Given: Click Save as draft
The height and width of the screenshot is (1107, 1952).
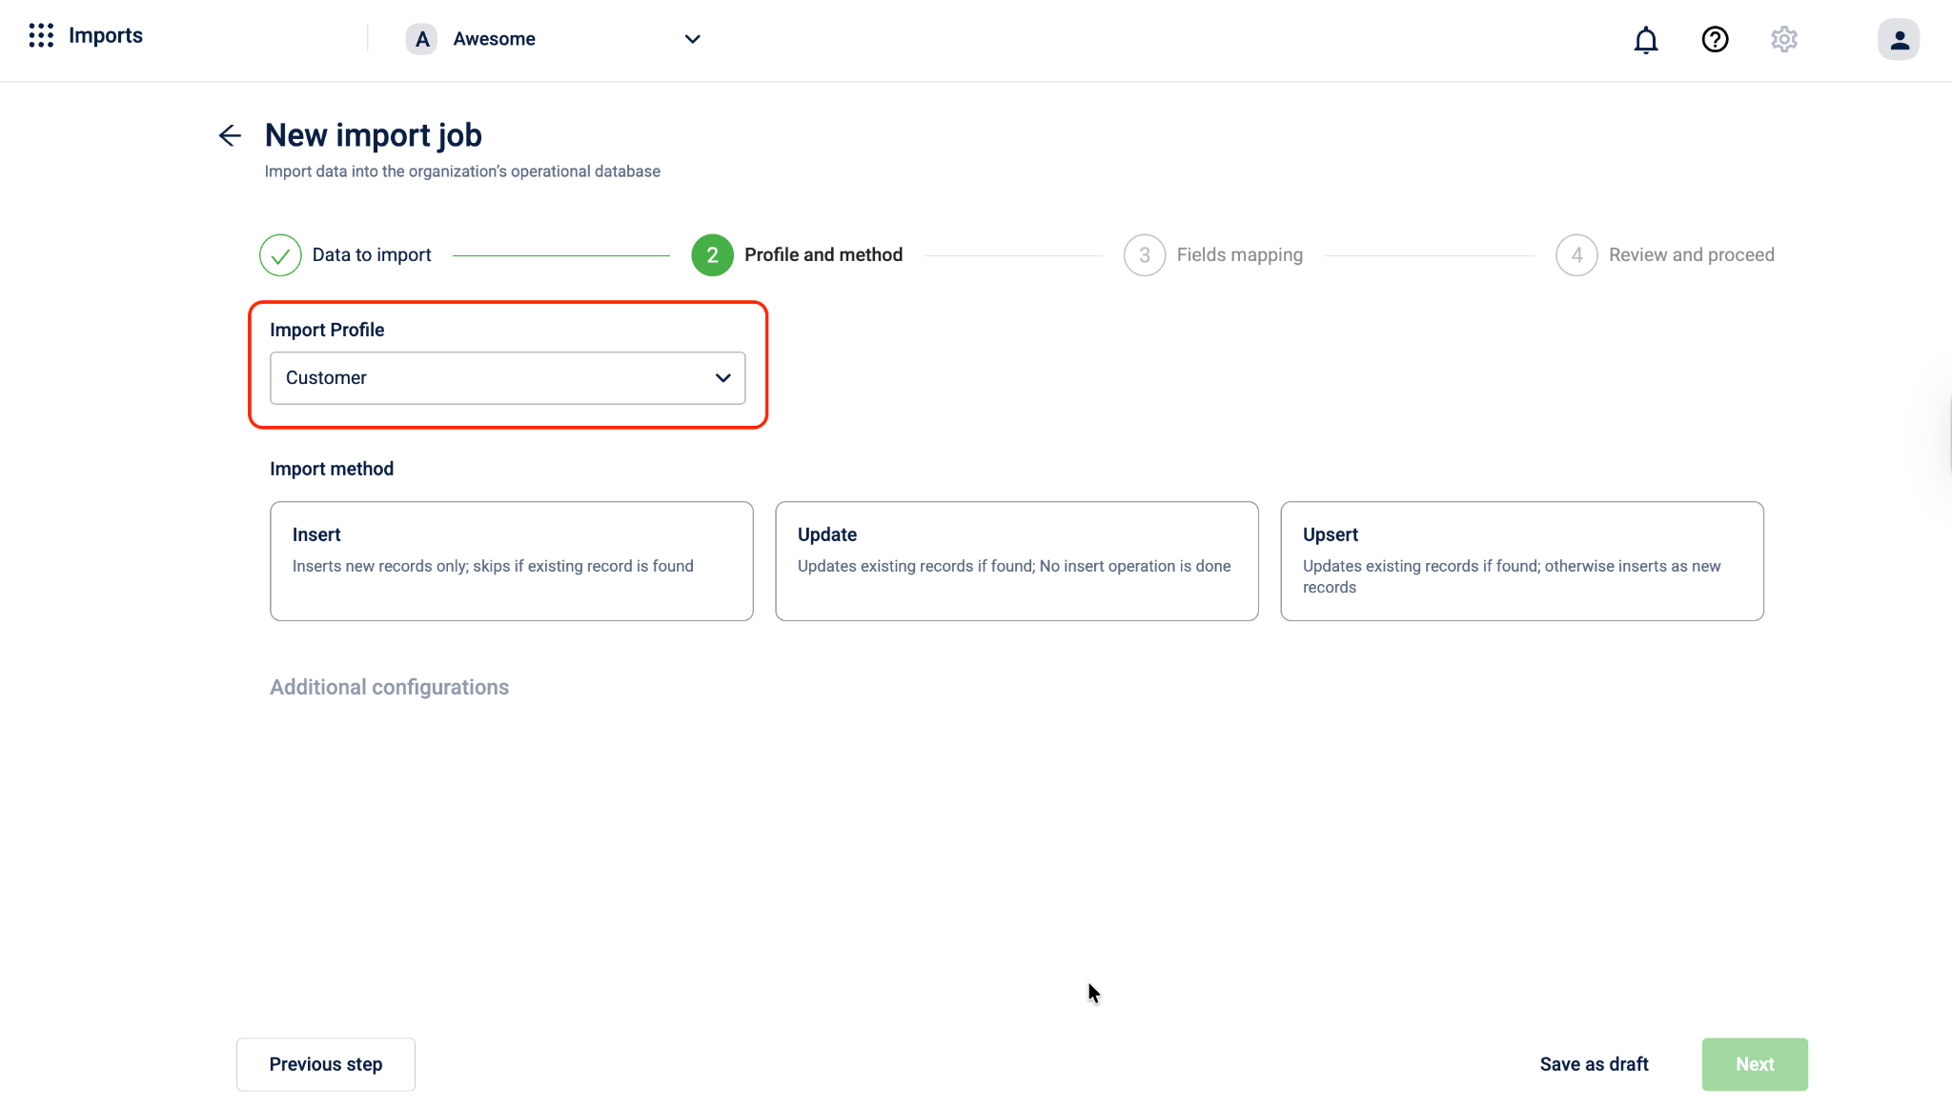Looking at the screenshot, I should coord(1594,1064).
